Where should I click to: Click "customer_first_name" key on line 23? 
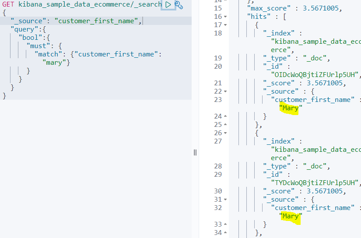(313, 100)
